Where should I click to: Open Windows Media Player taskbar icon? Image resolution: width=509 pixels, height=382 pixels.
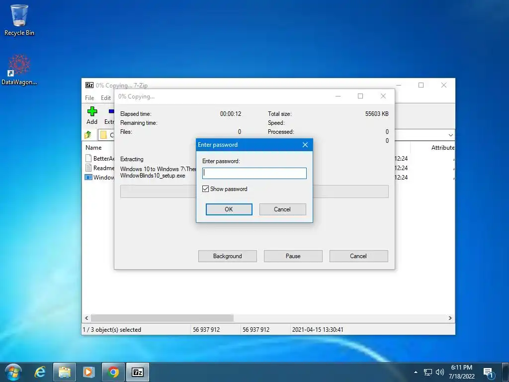[x=88, y=372]
